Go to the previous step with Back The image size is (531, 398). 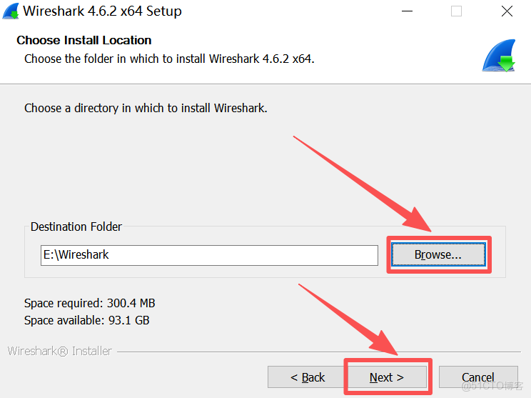[x=308, y=377]
